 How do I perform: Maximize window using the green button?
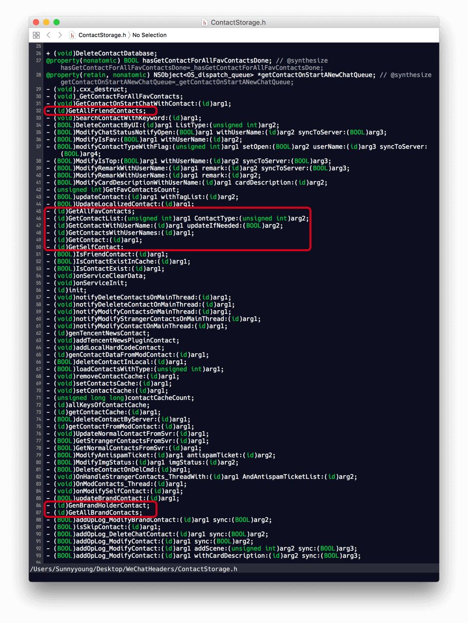pos(56,23)
